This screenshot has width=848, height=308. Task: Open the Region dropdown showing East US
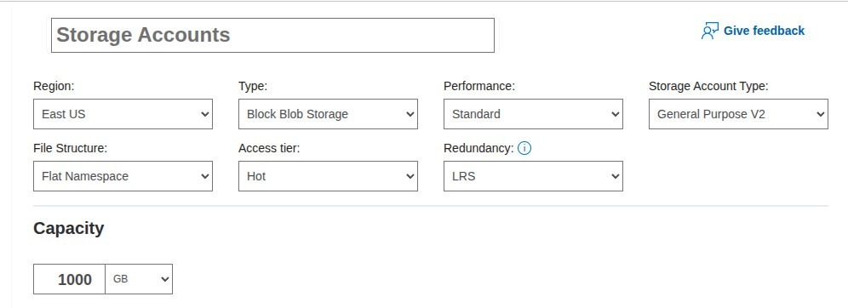[x=123, y=114]
